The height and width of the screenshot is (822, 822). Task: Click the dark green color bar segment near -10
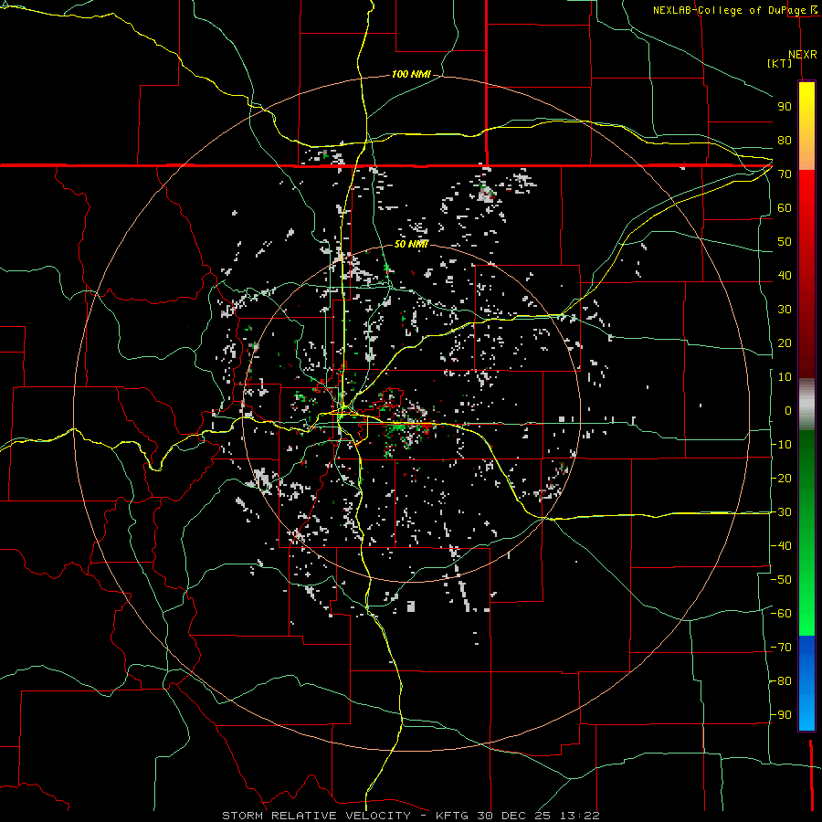tap(806, 446)
